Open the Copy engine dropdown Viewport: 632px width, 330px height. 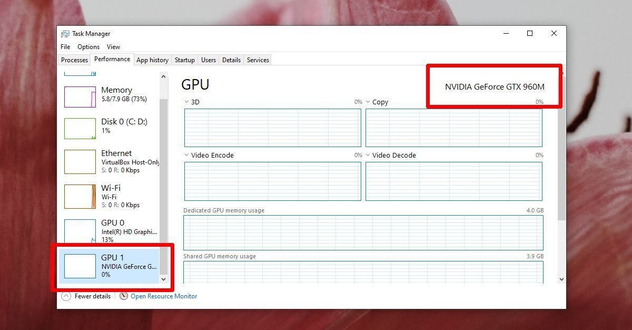tap(368, 102)
